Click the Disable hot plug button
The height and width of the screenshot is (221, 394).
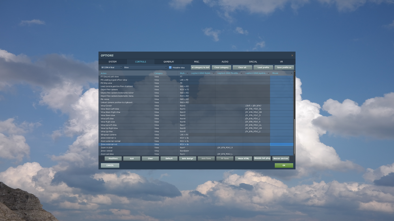[x=262, y=158]
